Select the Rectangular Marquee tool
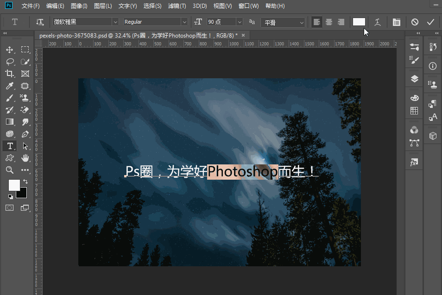442x295 pixels. [x=25, y=50]
